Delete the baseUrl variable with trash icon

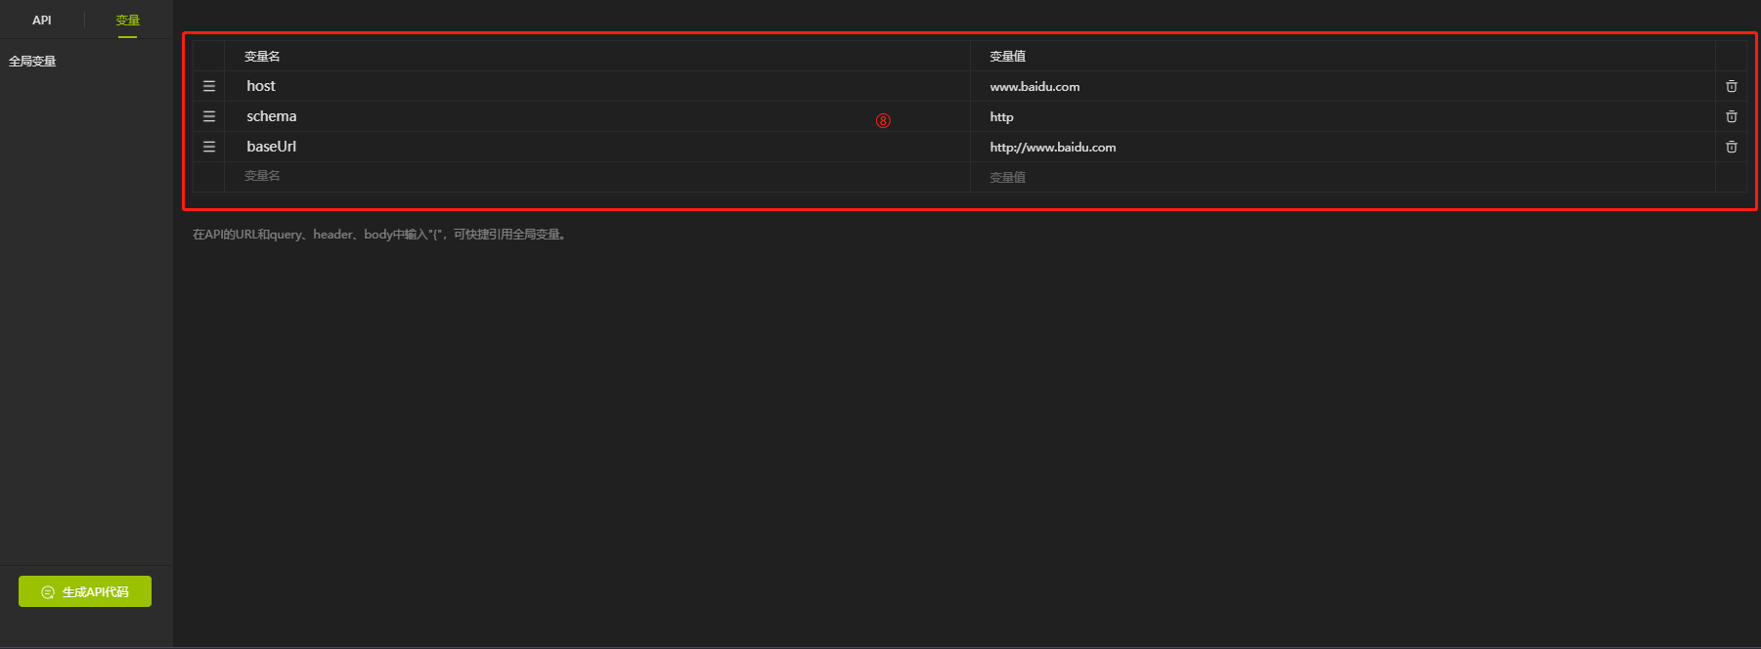[x=1732, y=147]
